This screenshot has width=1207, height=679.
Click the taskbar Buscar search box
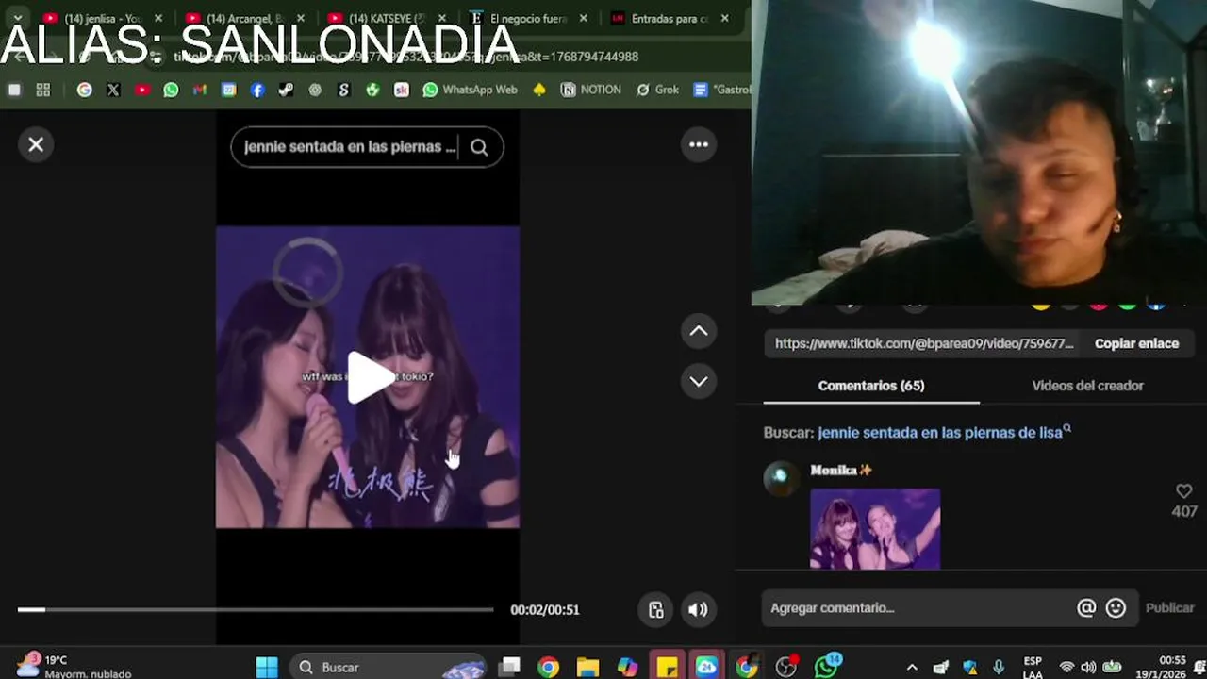coord(389,668)
